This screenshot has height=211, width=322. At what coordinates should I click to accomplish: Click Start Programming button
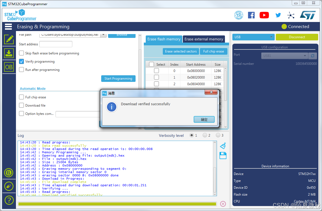[118, 78]
